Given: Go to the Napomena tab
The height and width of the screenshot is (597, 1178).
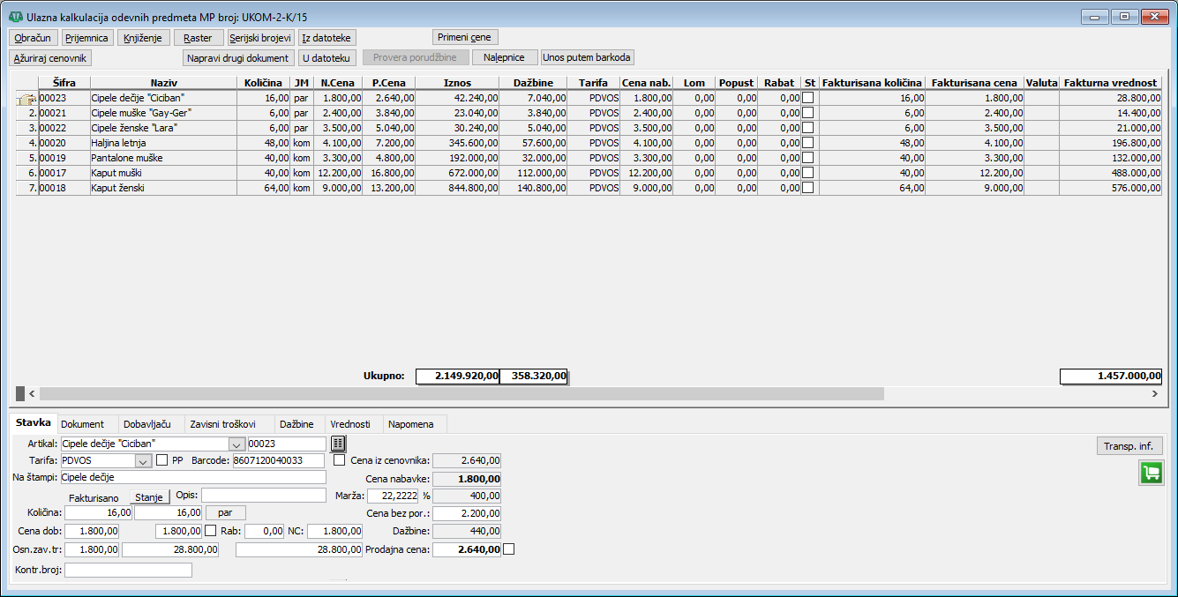Looking at the screenshot, I should click(x=413, y=424).
